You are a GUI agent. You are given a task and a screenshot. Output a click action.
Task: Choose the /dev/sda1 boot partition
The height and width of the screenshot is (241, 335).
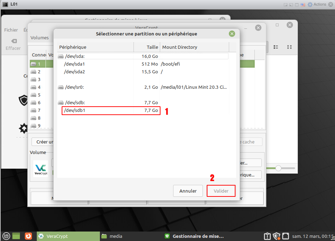[x=74, y=64]
